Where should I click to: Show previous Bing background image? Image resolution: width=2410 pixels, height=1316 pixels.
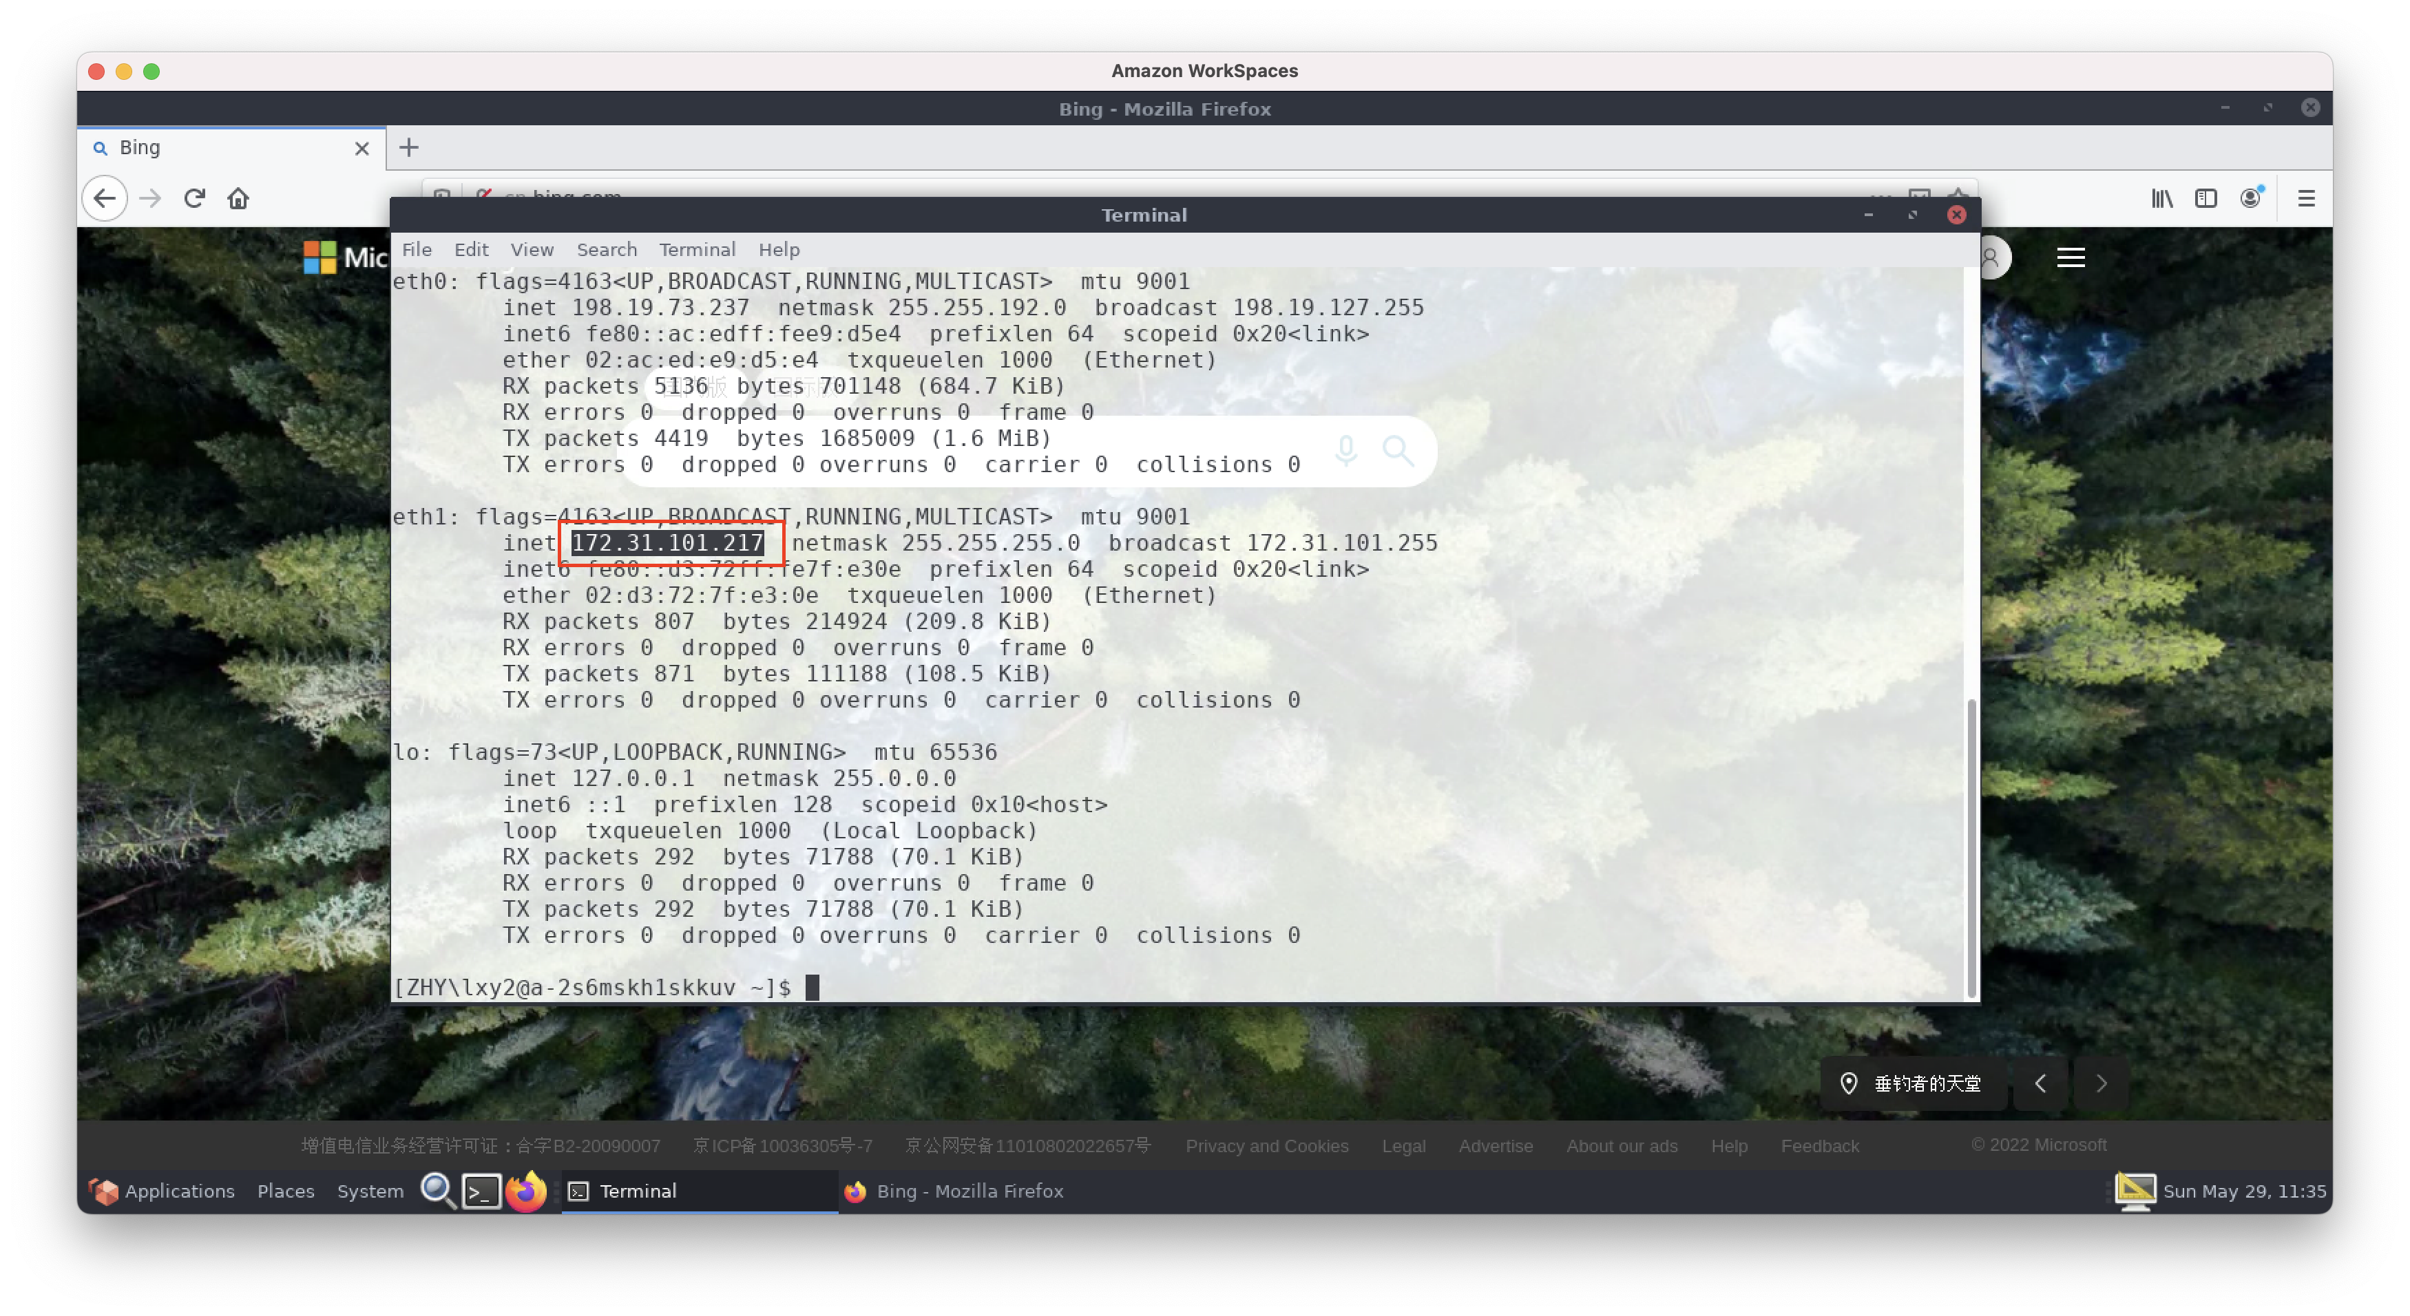pos(2040,1083)
